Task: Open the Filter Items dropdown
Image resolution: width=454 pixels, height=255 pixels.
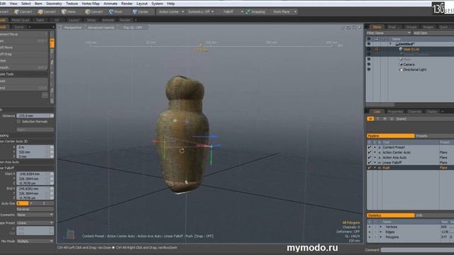Action: pos(389,33)
